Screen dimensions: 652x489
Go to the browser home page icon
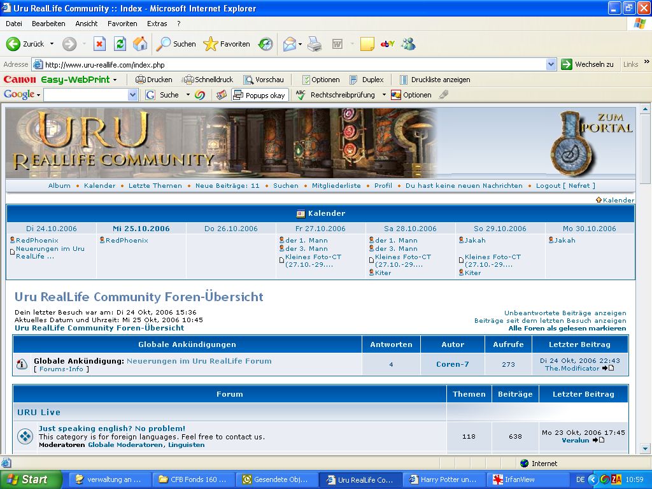pos(140,44)
